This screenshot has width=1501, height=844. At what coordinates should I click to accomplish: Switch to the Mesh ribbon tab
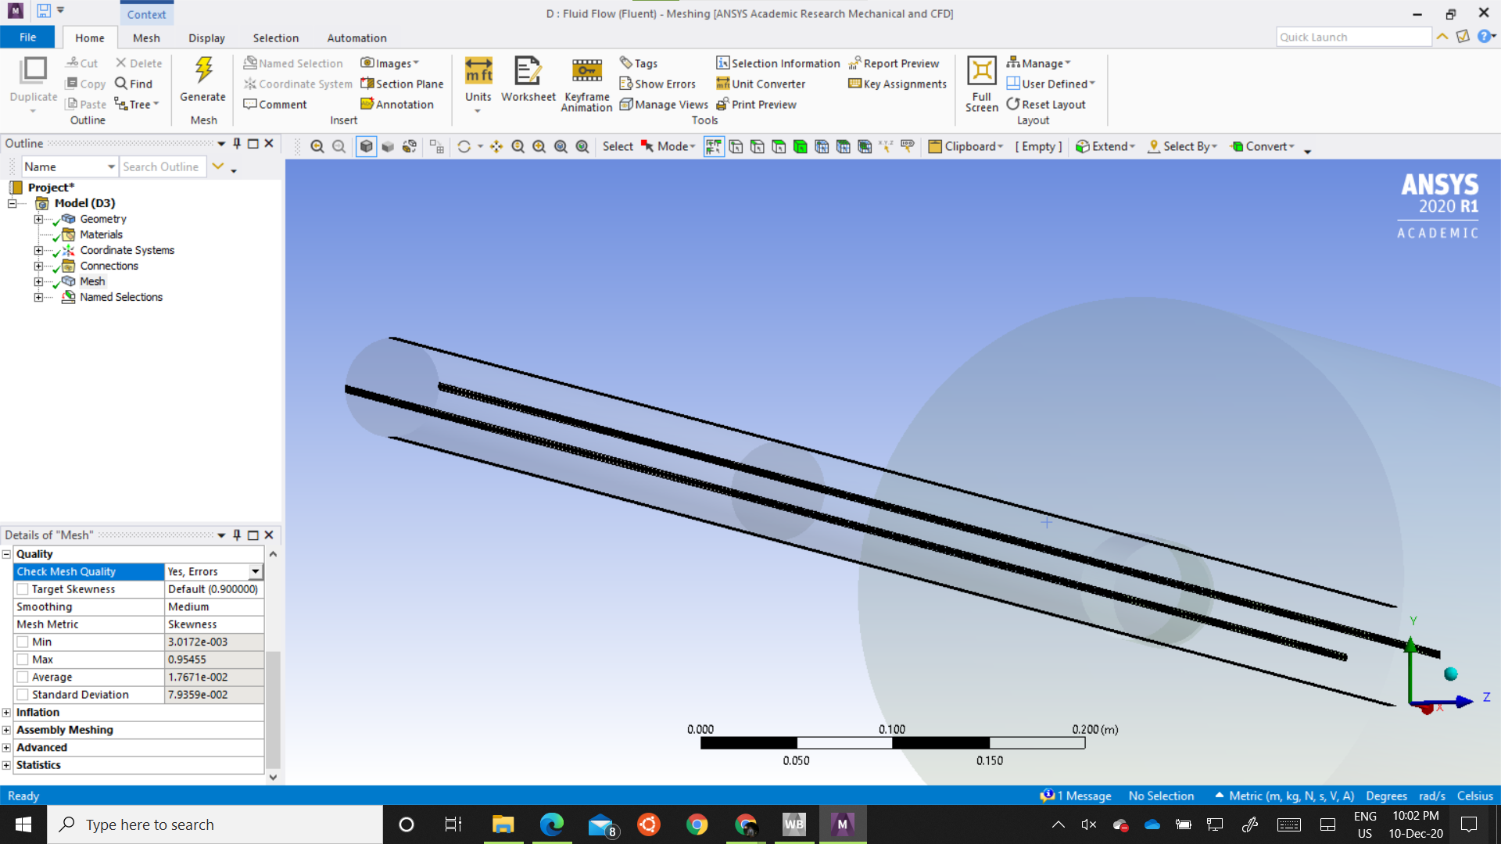coord(146,38)
